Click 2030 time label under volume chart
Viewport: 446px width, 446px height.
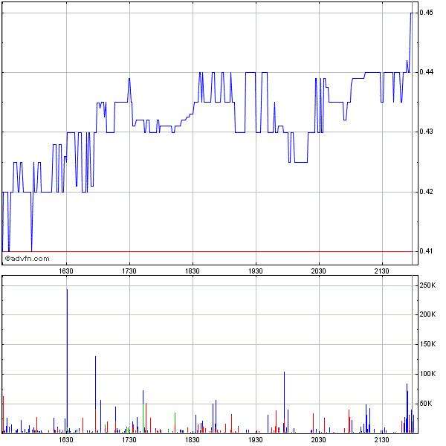319,440
